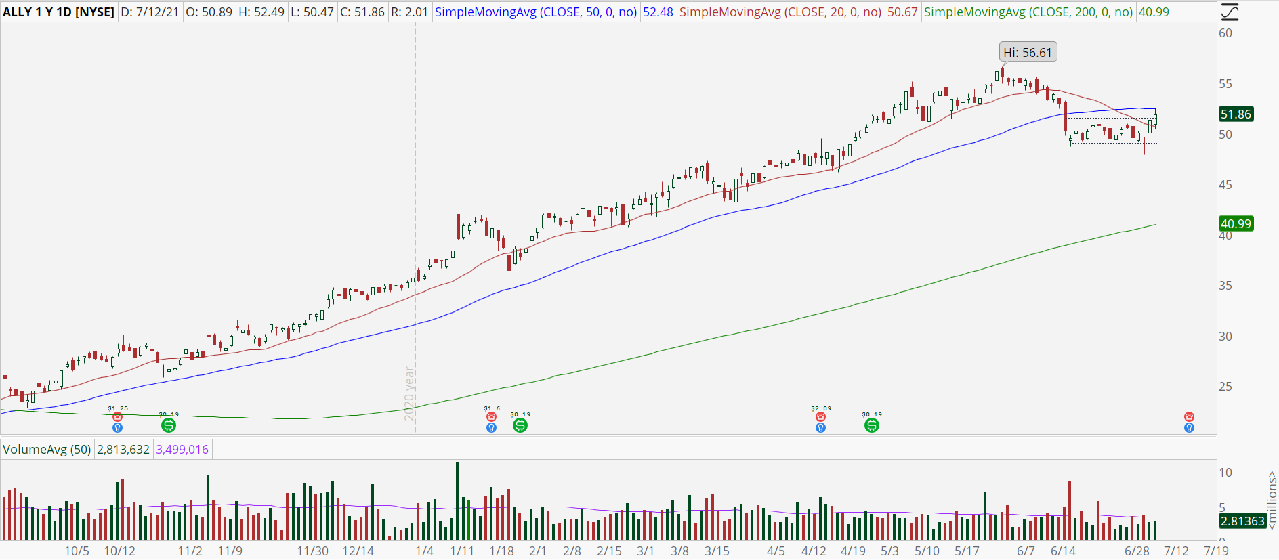Click the unlabeled upcoming earnings phone icon

click(x=1189, y=417)
